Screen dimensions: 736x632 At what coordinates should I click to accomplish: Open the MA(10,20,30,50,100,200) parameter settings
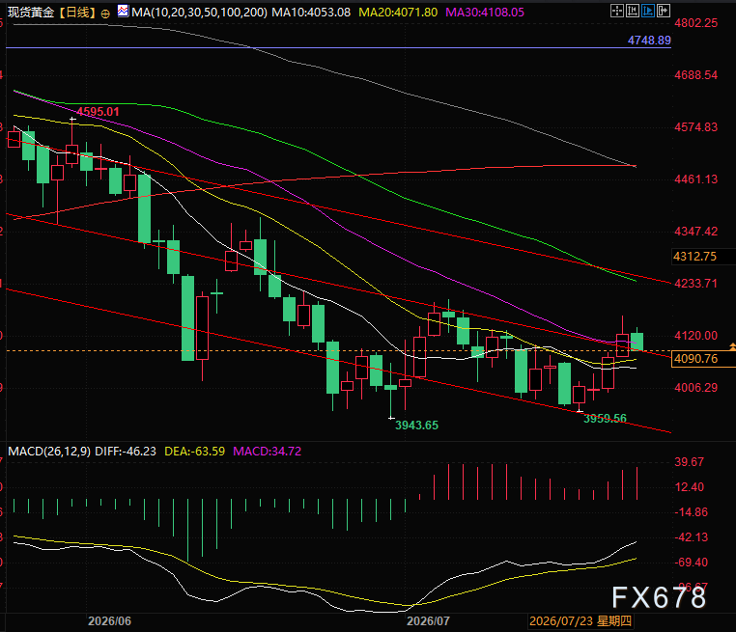coord(199,13)
